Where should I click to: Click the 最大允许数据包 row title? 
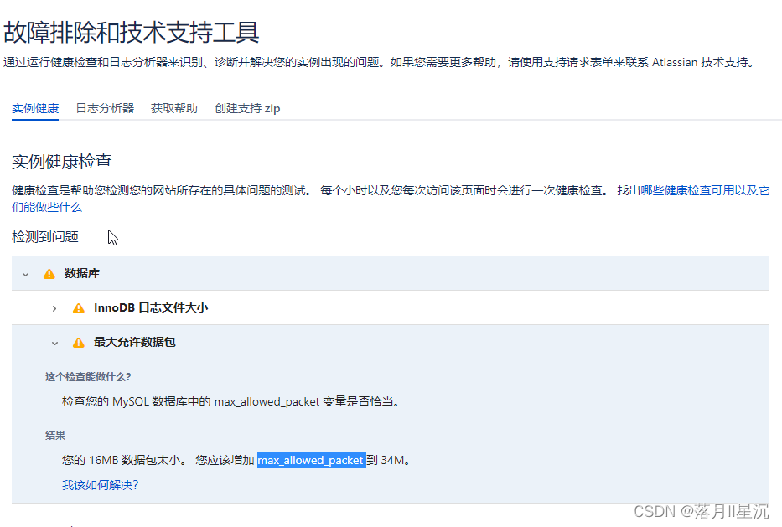click(x=135, y=342)
